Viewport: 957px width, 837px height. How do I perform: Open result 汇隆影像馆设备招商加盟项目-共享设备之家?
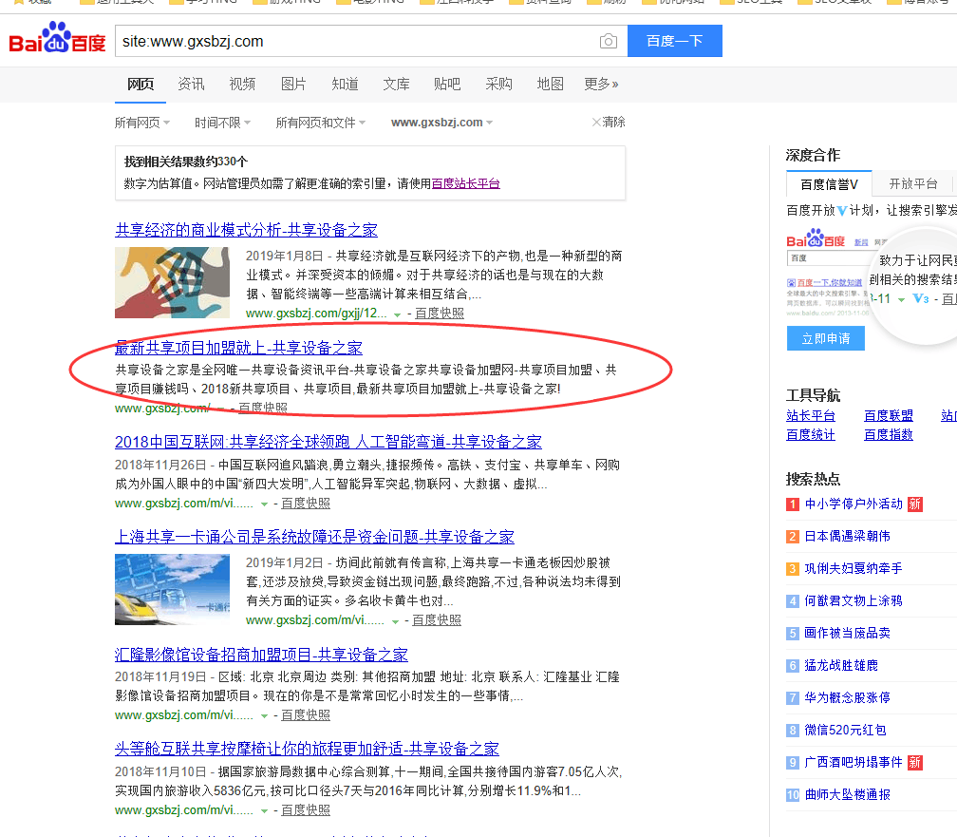(x=261, y=655)
